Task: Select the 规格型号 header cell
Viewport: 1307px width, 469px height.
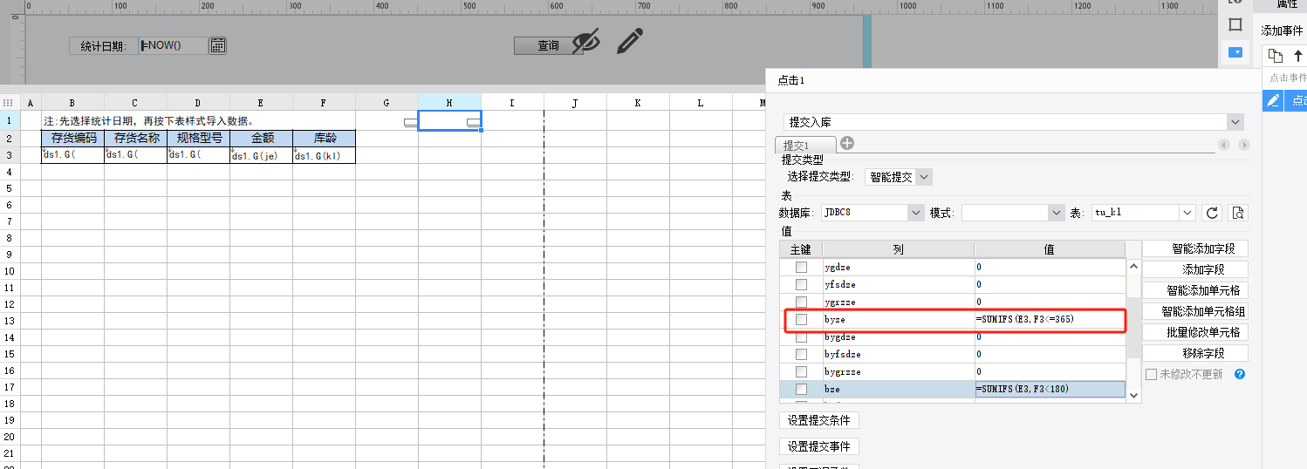Action: pos(199,138)
